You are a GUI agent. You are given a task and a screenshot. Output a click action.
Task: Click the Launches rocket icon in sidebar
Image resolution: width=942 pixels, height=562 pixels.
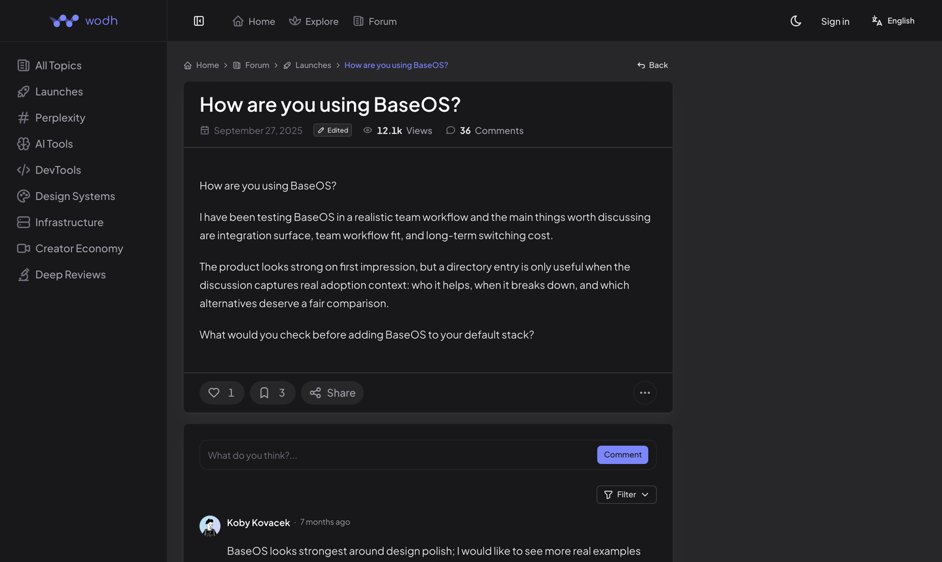point(24,91)
